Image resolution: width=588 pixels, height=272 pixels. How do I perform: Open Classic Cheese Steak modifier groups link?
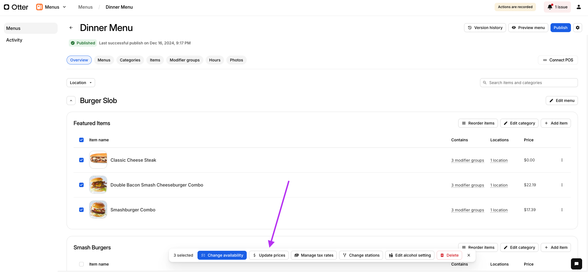[467, 160]
